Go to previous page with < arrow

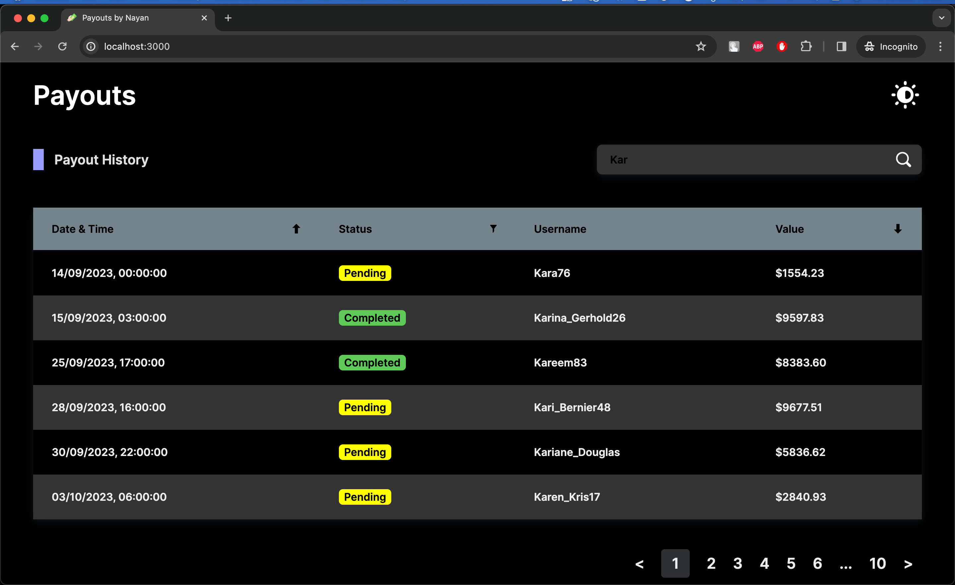point(640,564)
